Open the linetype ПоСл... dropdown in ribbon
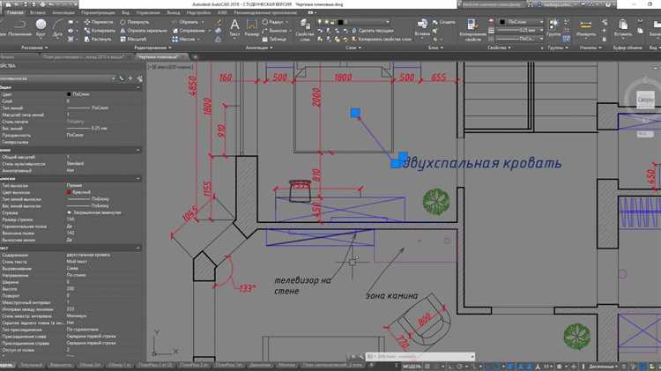661x371 pixels. (x=521, y=39)
